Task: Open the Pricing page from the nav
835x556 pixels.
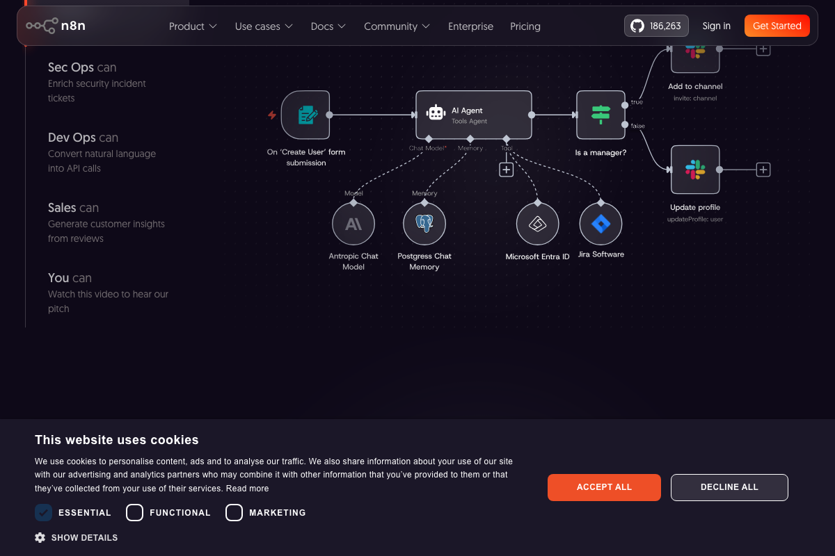Action: 525,26
